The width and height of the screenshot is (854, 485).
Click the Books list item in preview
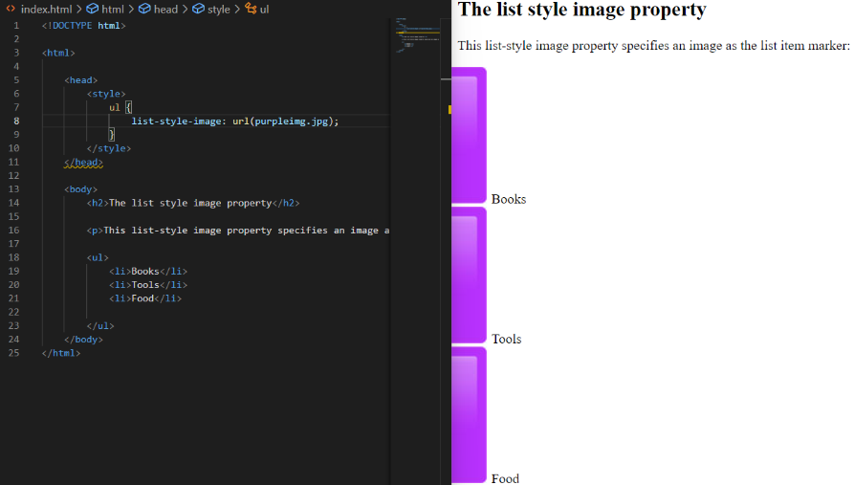[x=509, y=199]
